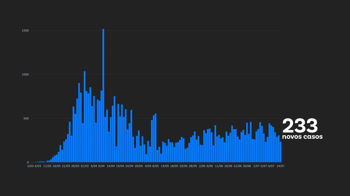Select the 9/04 x-axis date
The height and width of the screenshot is (196, 350).
coord(101,166)
